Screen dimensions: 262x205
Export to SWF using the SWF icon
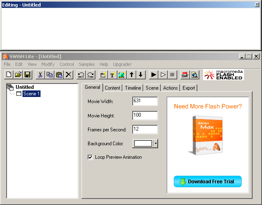pos(185,74)
